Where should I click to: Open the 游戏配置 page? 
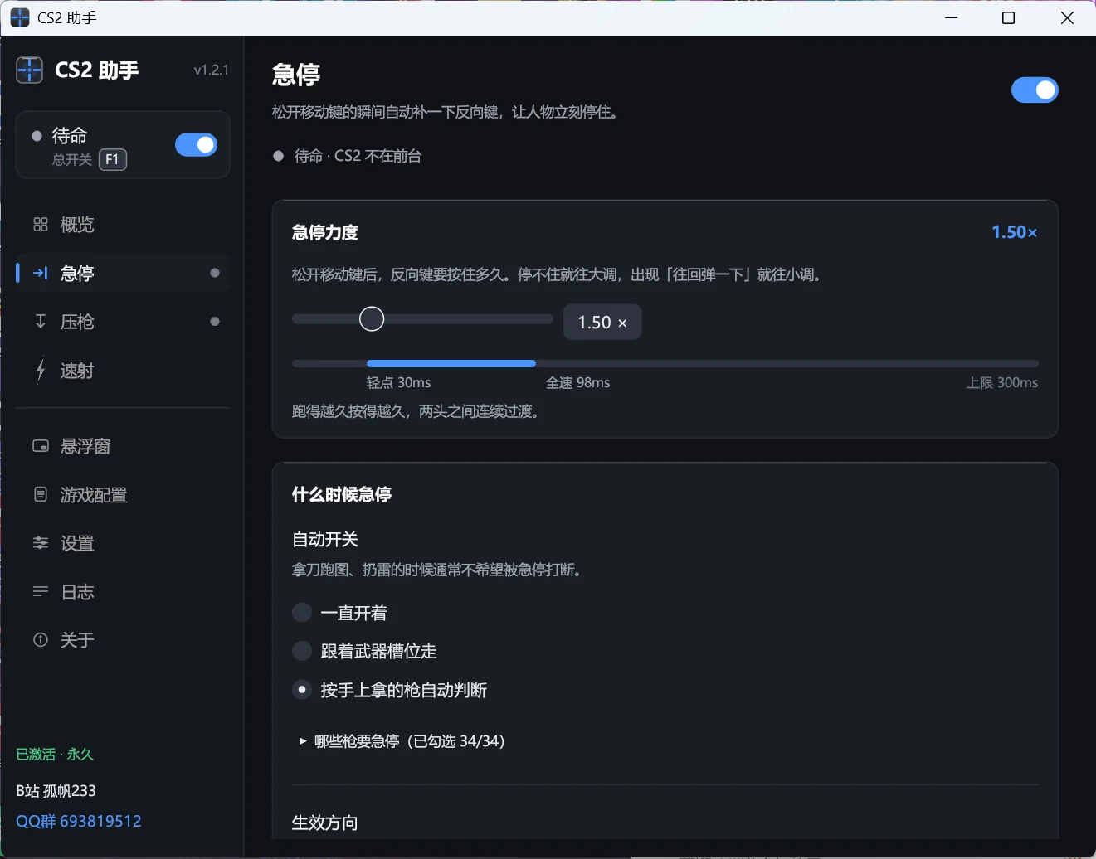(x=123, y=495)
